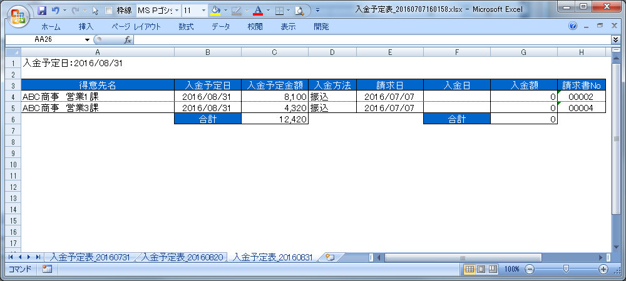Apply the red font color button
Viewport: 626px width, 281px height.
(257, 11)
